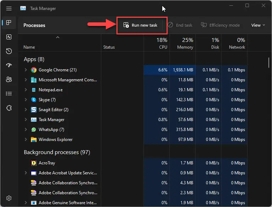Viewport: 272px width, 207px height.
Task: Expand the Adobe Acrobat Update Service row
Action: (x=26, y=173)
